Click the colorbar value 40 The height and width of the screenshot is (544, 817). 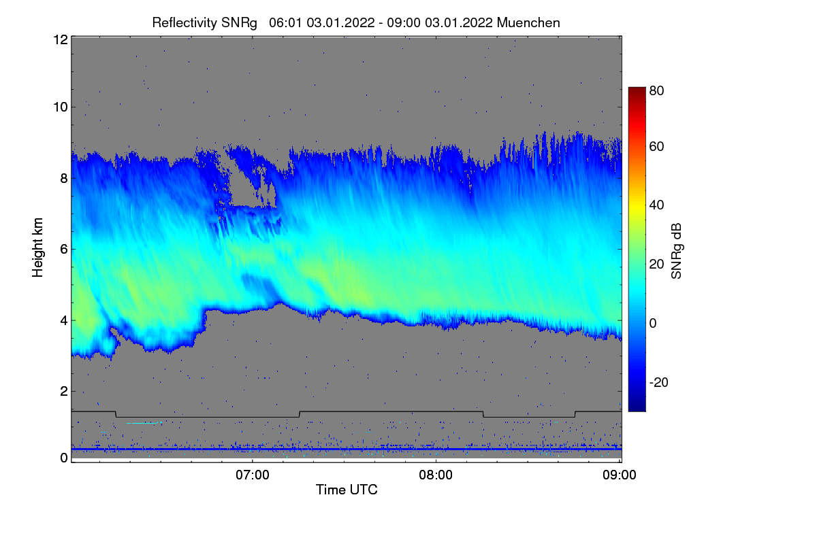coord(657,205)
